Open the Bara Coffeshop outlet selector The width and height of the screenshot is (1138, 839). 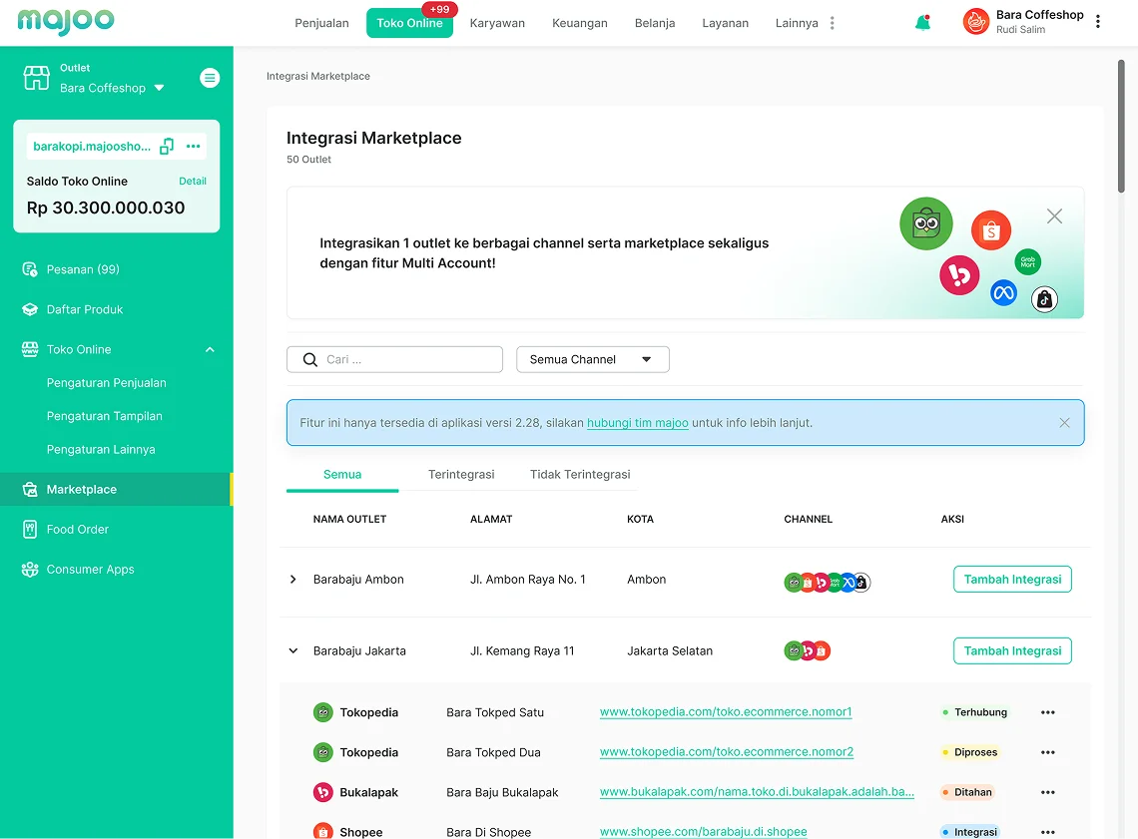(x=113, y=88)
